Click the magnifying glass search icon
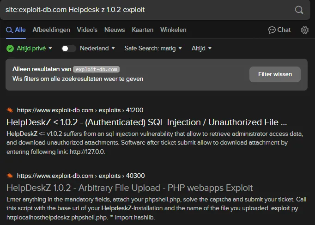 pyautogui.click(x=299, y=10)
